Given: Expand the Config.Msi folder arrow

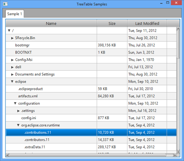Looking at the screenshot, I should 12,60.
